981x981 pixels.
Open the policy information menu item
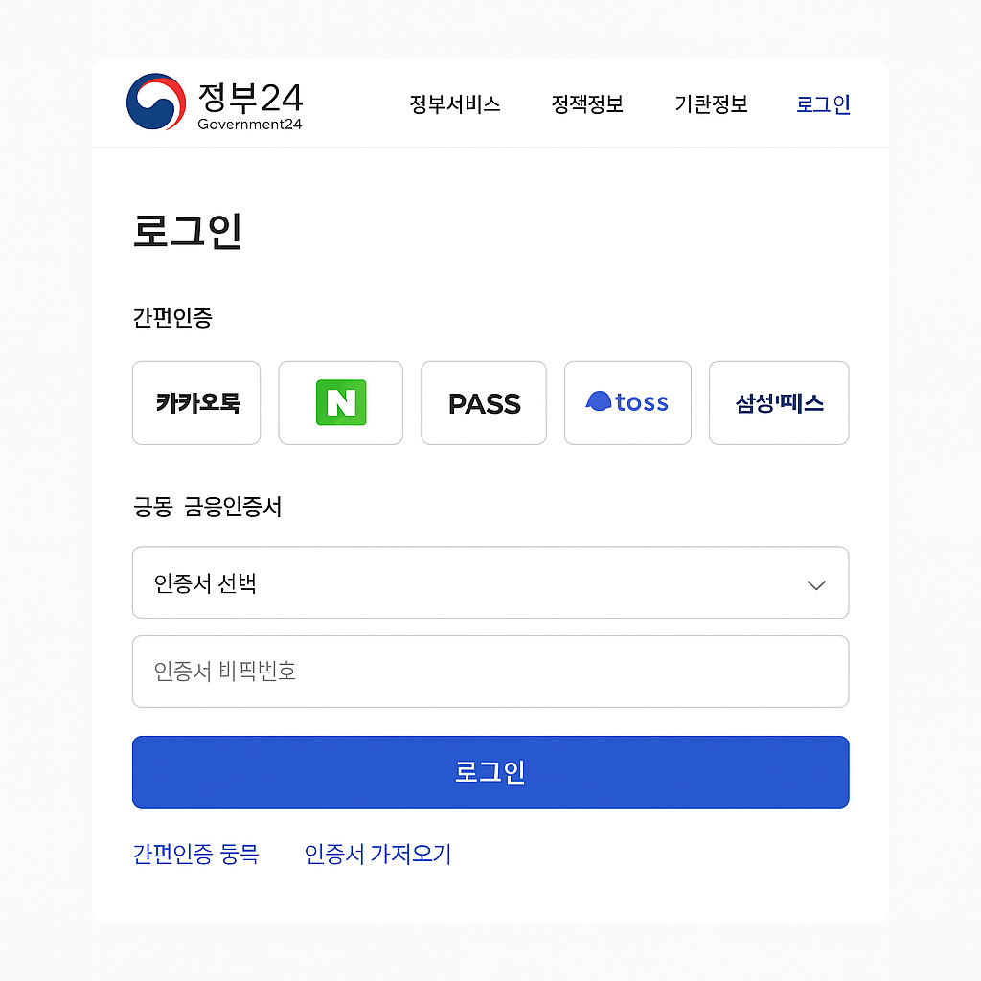(587, 103)
